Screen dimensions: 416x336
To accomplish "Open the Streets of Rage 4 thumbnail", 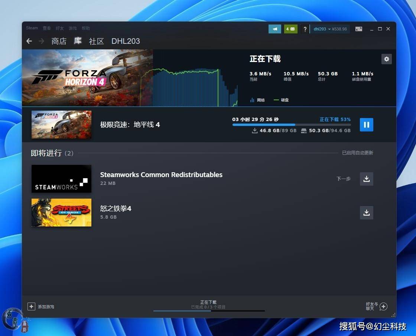I will click(61, 213).
